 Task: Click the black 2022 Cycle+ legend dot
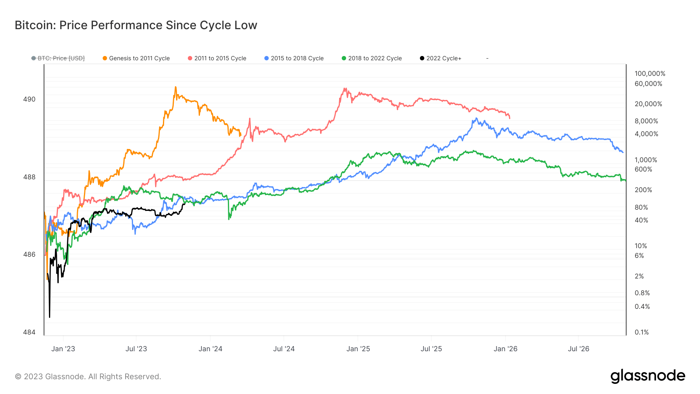tap(422, 58)
